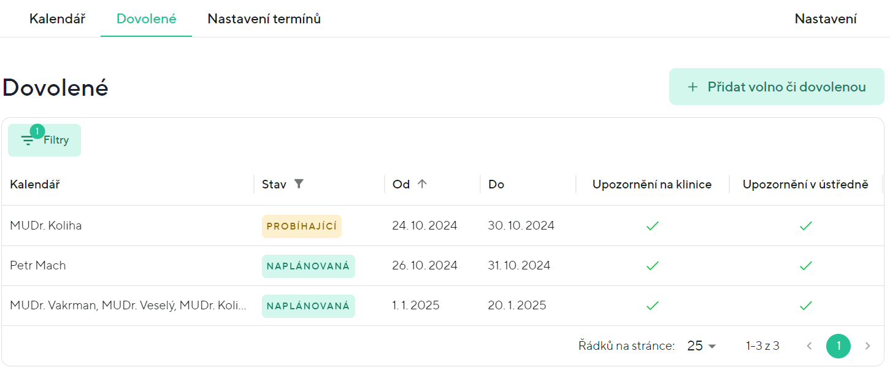
Task: Switch to the Kalendář tab
Action: [x=57, y=18]
